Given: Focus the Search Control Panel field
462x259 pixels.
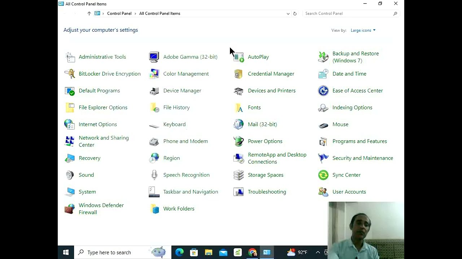Looking at the screenshot, I should click(351, 13).
